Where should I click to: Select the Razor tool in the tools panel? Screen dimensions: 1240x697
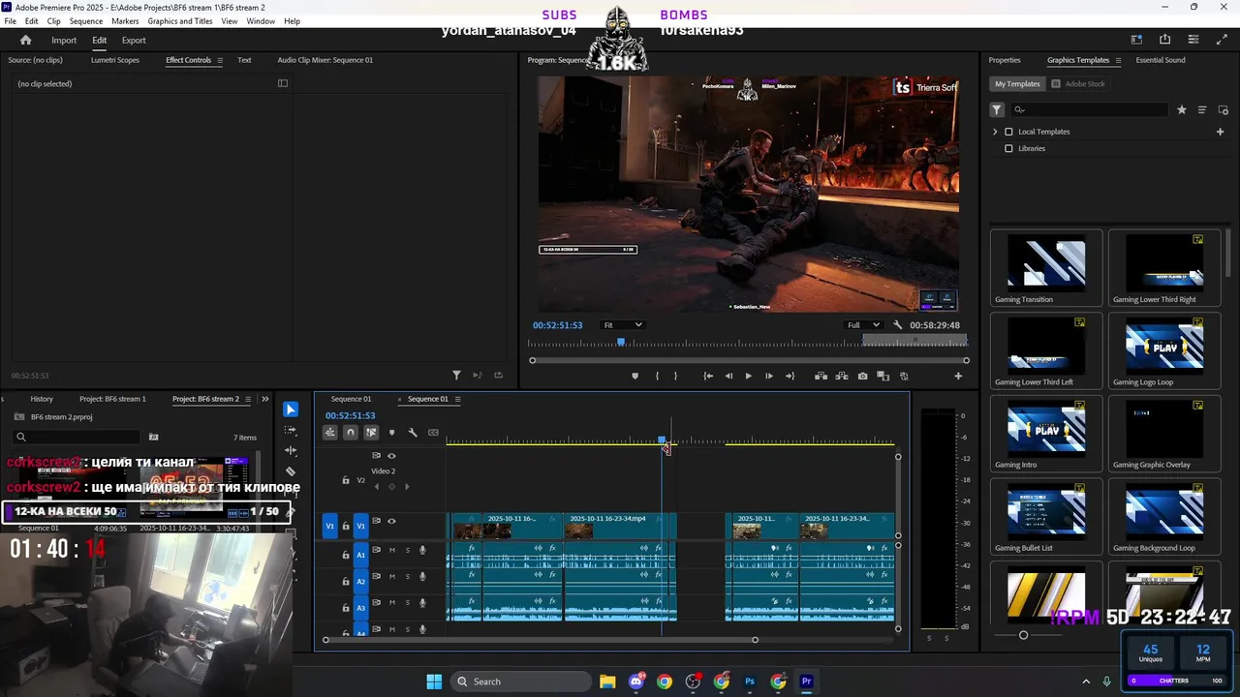[291, 471]
